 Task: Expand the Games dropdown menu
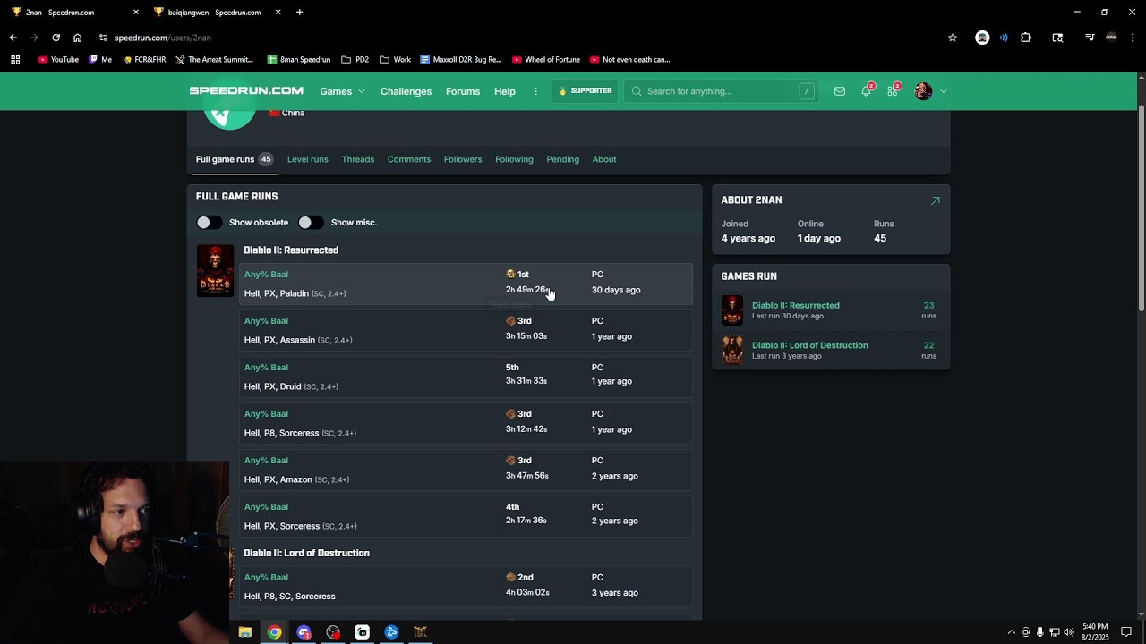pos(342,91)
